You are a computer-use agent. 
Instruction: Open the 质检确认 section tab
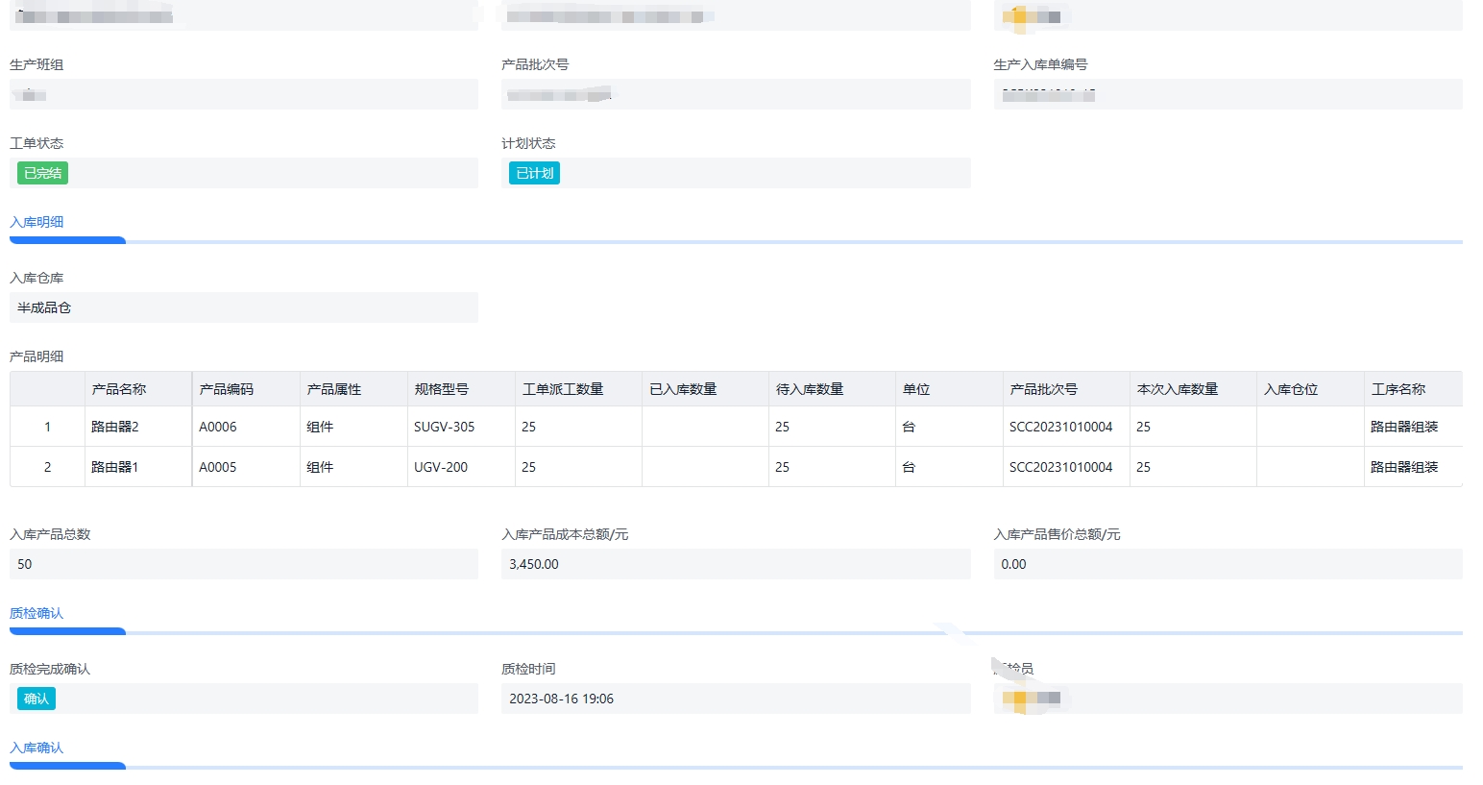pyautogui.click(x=36, y=613)
